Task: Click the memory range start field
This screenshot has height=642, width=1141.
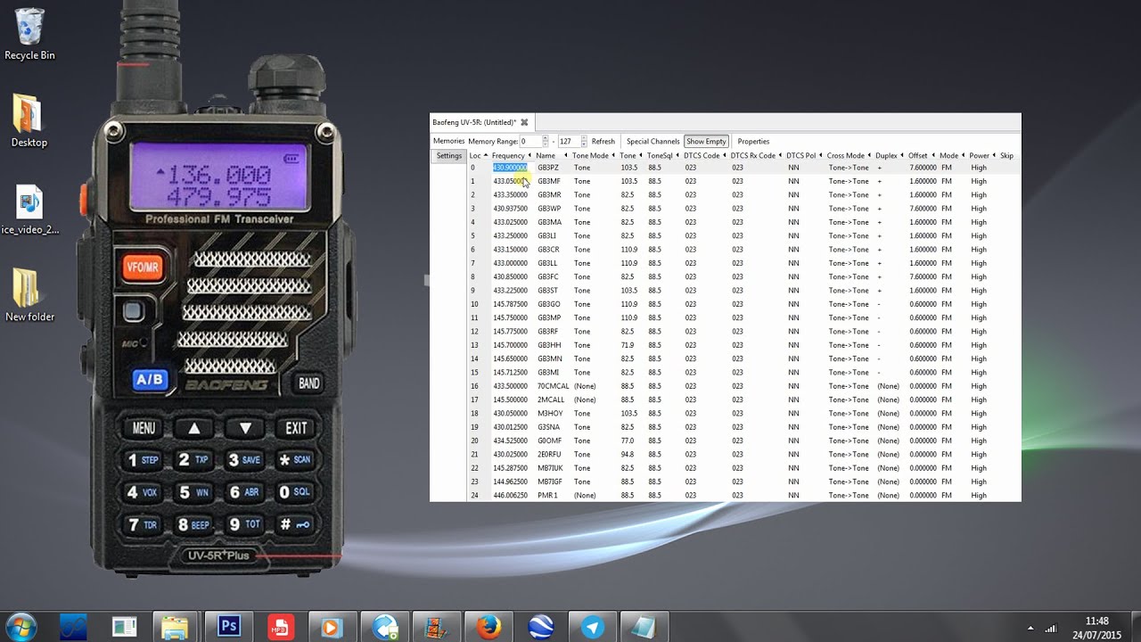Action: click(x=530, y=141)
